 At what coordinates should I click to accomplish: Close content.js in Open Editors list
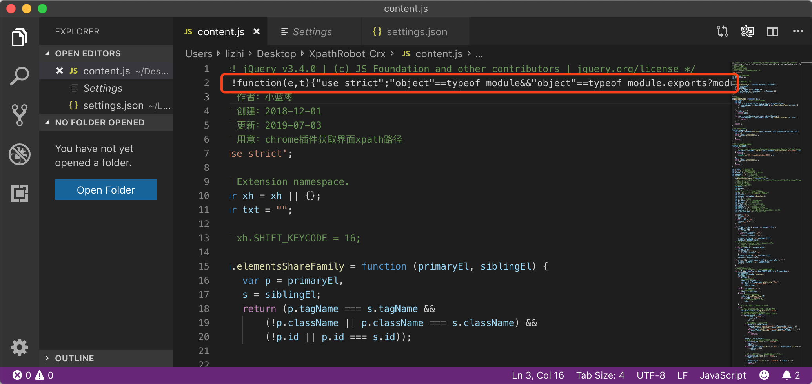pos(60,71)
